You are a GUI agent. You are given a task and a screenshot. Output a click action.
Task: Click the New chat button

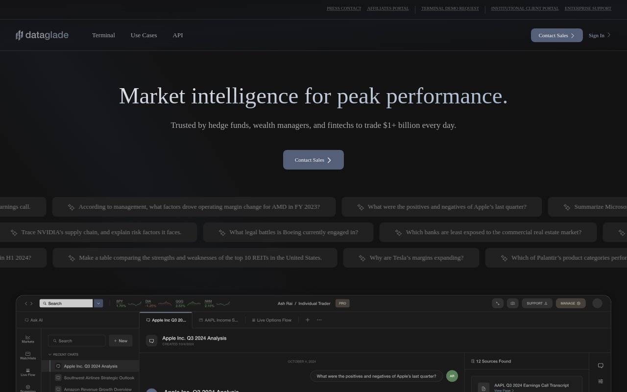coord(121,341)
